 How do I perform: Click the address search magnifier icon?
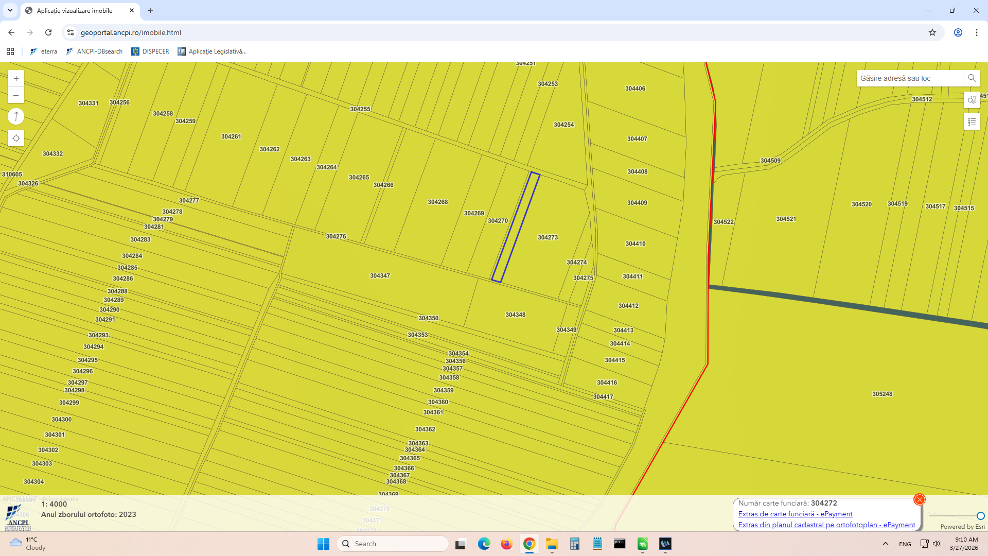pos(972,78)
